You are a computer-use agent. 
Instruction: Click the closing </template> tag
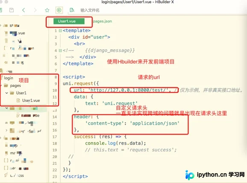78,64
